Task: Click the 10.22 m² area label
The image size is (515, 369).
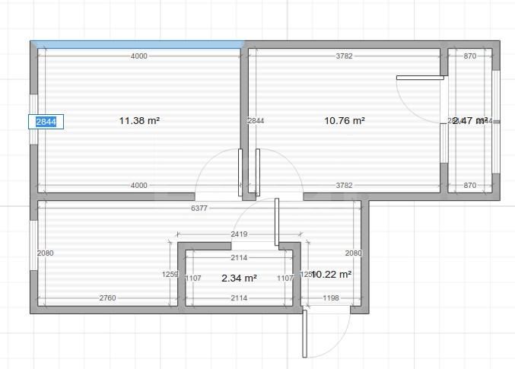Action: click(331, 274)
